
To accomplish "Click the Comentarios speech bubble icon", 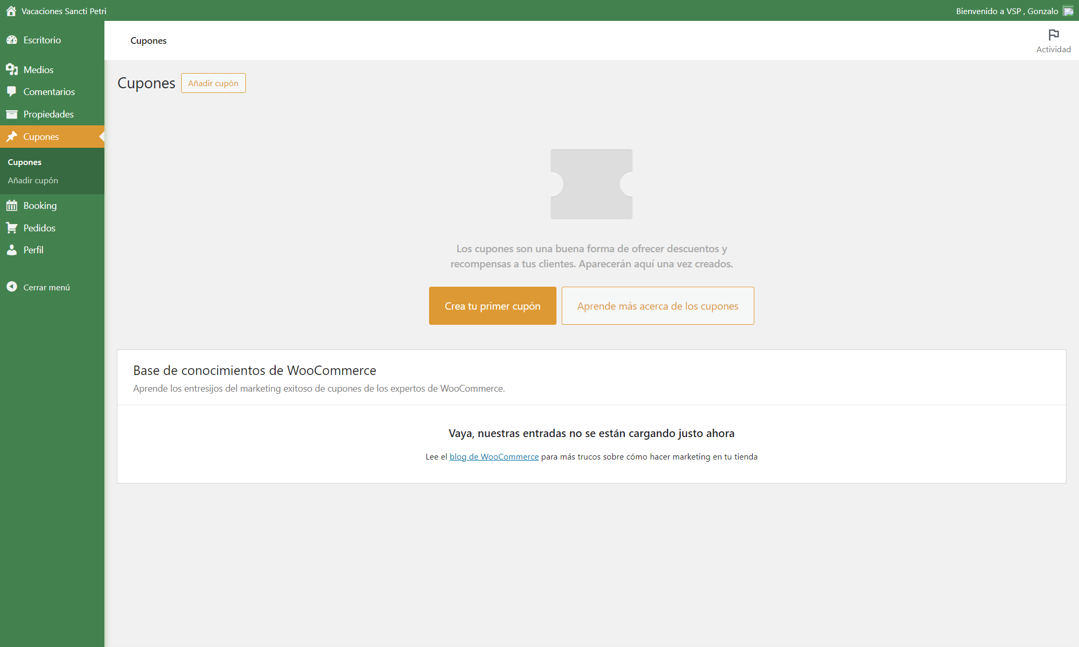I will coord(11,91).
